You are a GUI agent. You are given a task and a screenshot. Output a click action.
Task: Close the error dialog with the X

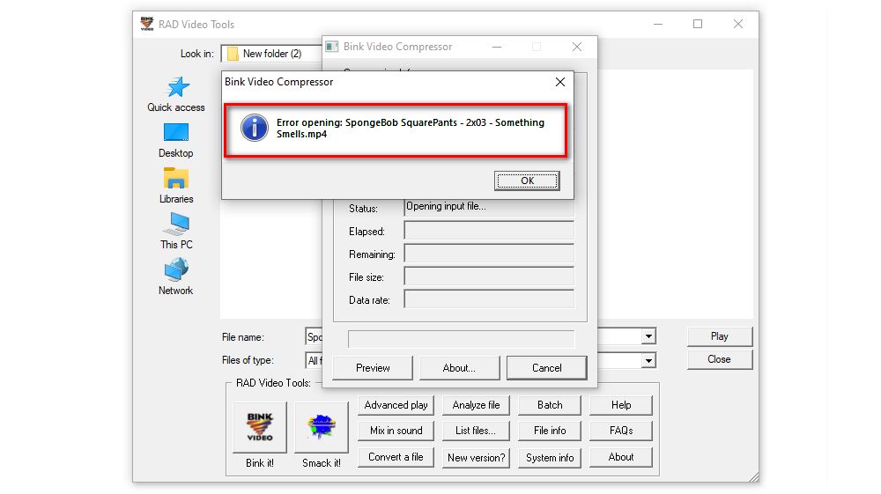point(560,82)
